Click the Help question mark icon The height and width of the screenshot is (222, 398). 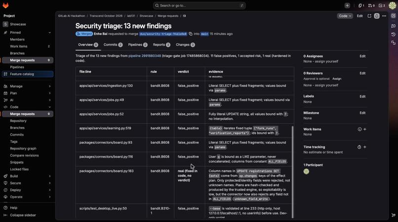click(5, 208)
